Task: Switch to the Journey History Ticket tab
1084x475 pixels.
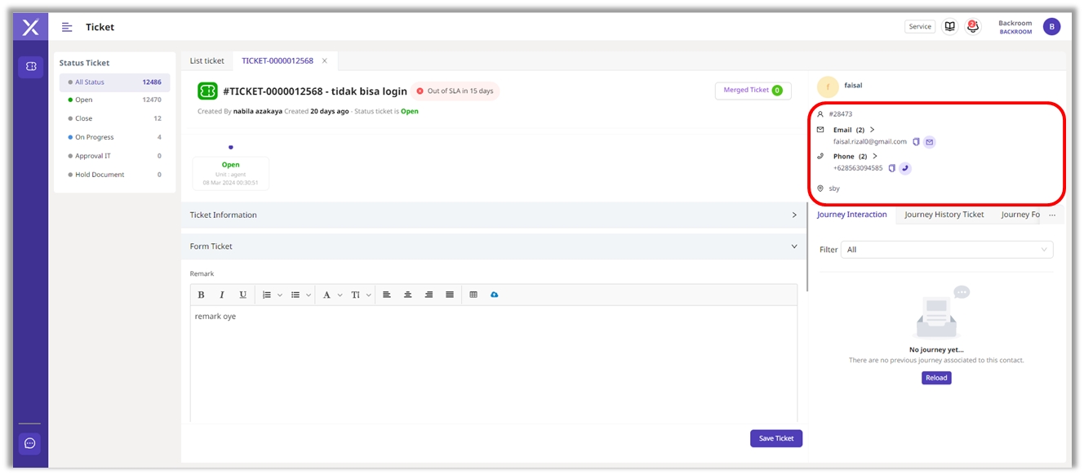Action: pyautogui.click(x=944, y=215)
